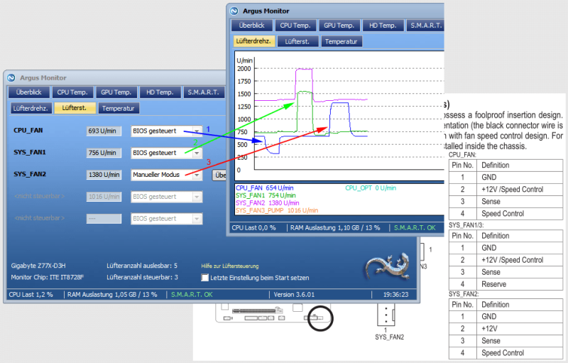The width and height of the screenshot is (568, 363).
Task: Click the SYS_FAN1 label in the fan control list
Action: click(30, 152)
